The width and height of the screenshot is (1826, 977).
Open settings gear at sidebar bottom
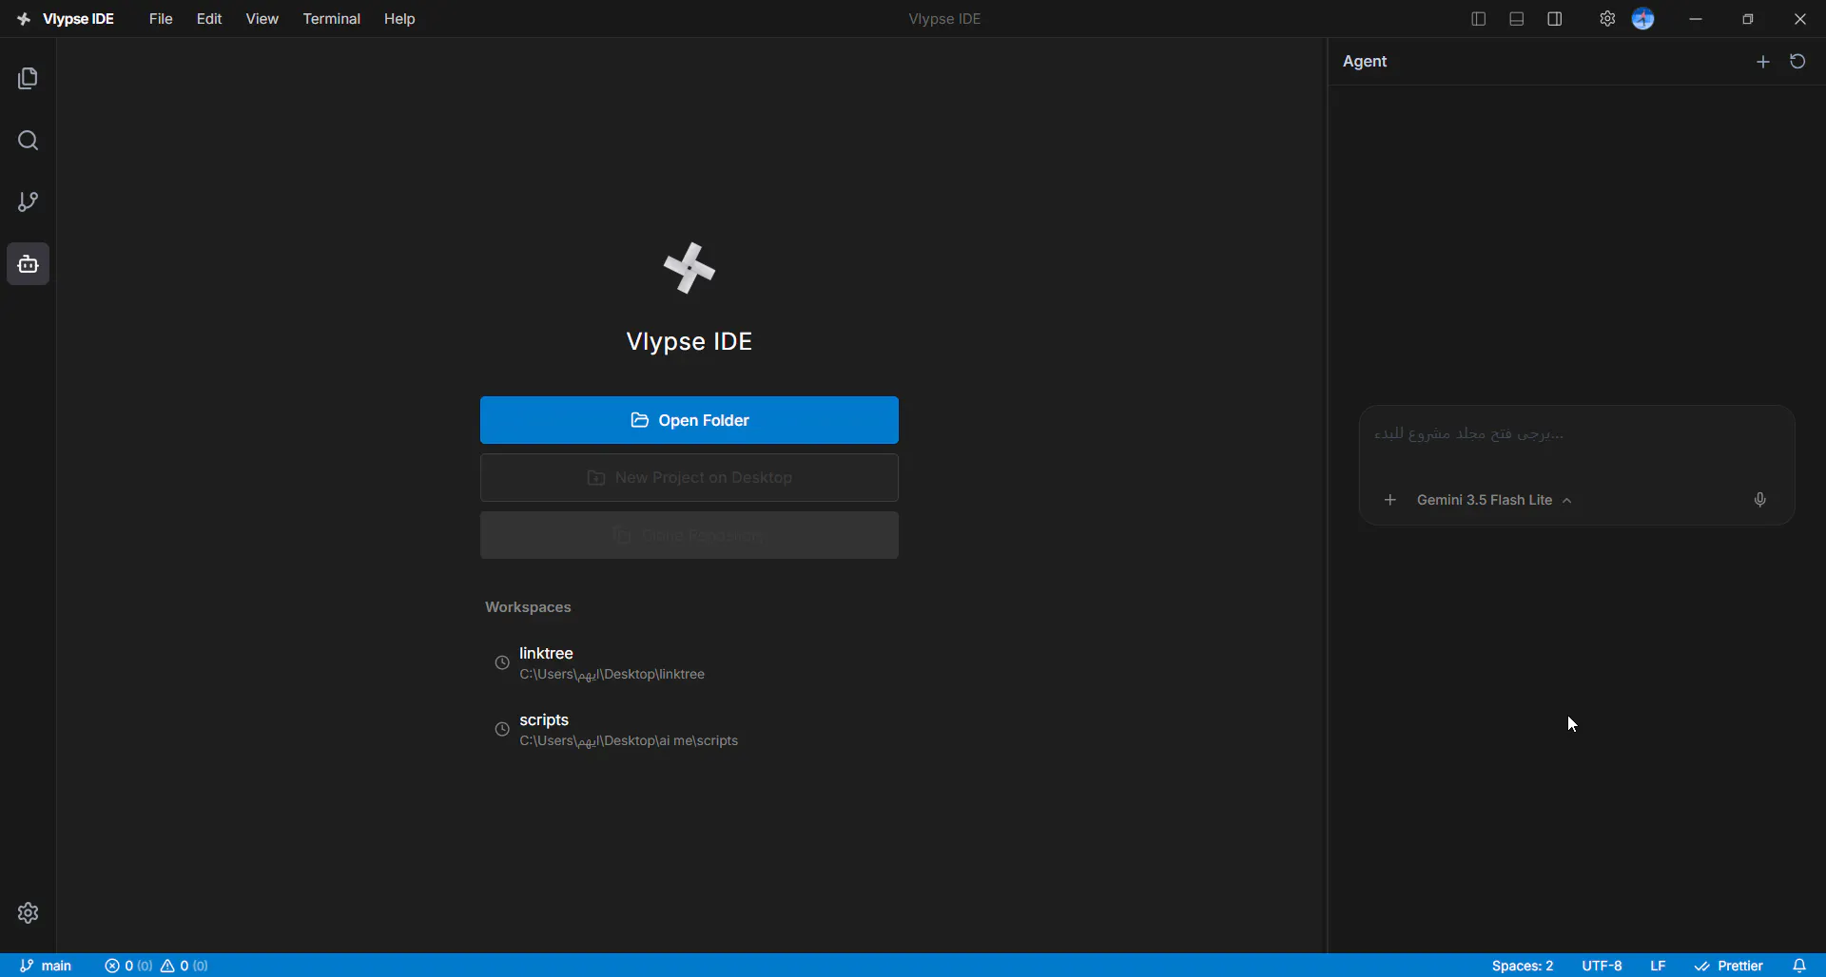28,913
